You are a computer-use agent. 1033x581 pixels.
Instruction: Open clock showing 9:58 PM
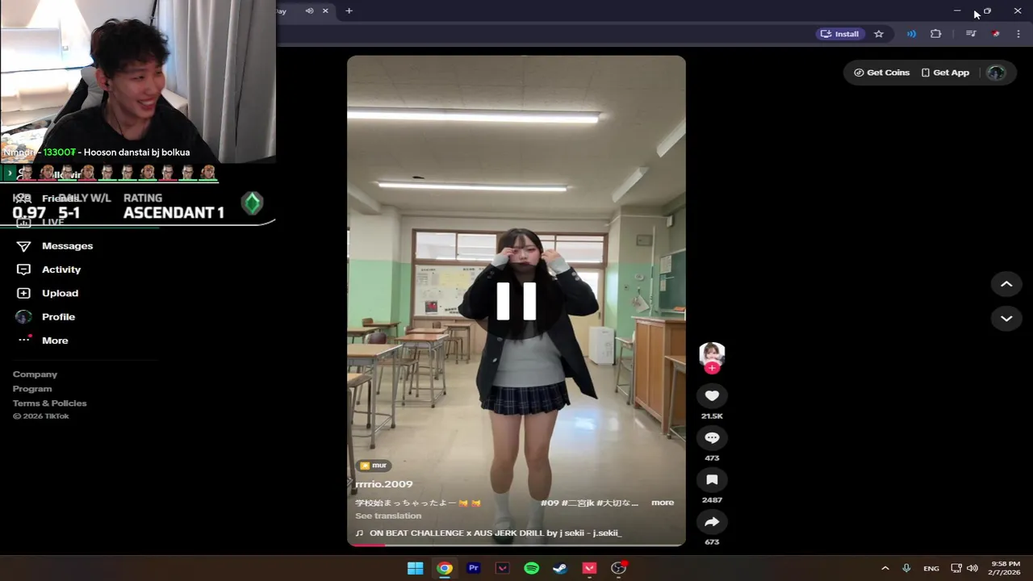pos(1006,568)
